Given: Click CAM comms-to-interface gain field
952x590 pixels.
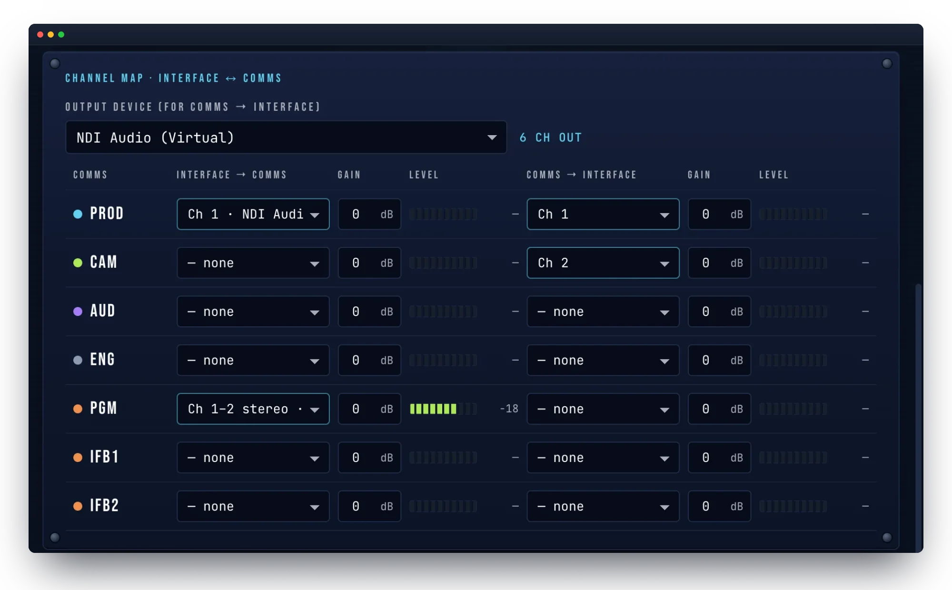Looking at the screenshot, I should pos(719,263).
